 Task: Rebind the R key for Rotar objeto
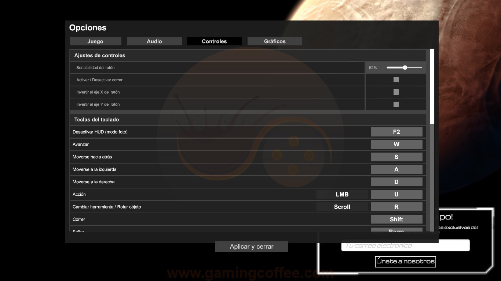[x=396, y=207]
